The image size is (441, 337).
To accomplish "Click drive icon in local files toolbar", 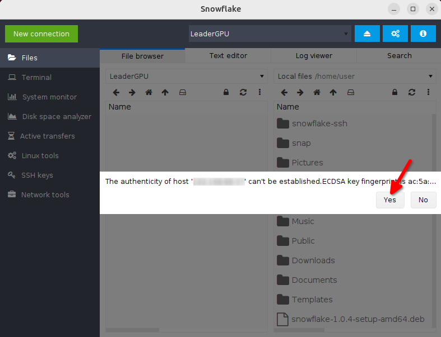I will (350, 92).
